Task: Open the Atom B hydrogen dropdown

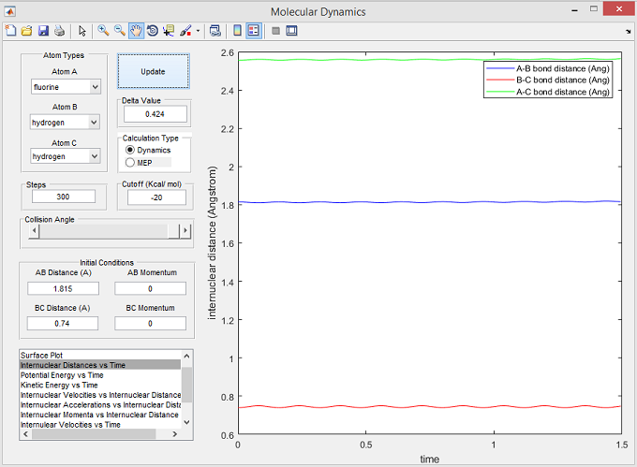Action: coord(65,122)
